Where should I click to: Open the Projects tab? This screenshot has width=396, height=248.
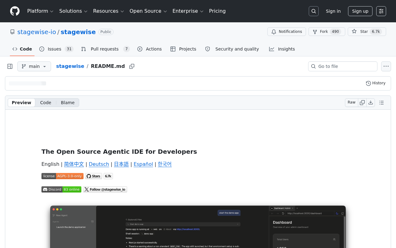(x=183, y=49)
